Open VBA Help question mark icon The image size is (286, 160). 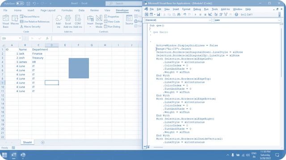click(236, 15)
